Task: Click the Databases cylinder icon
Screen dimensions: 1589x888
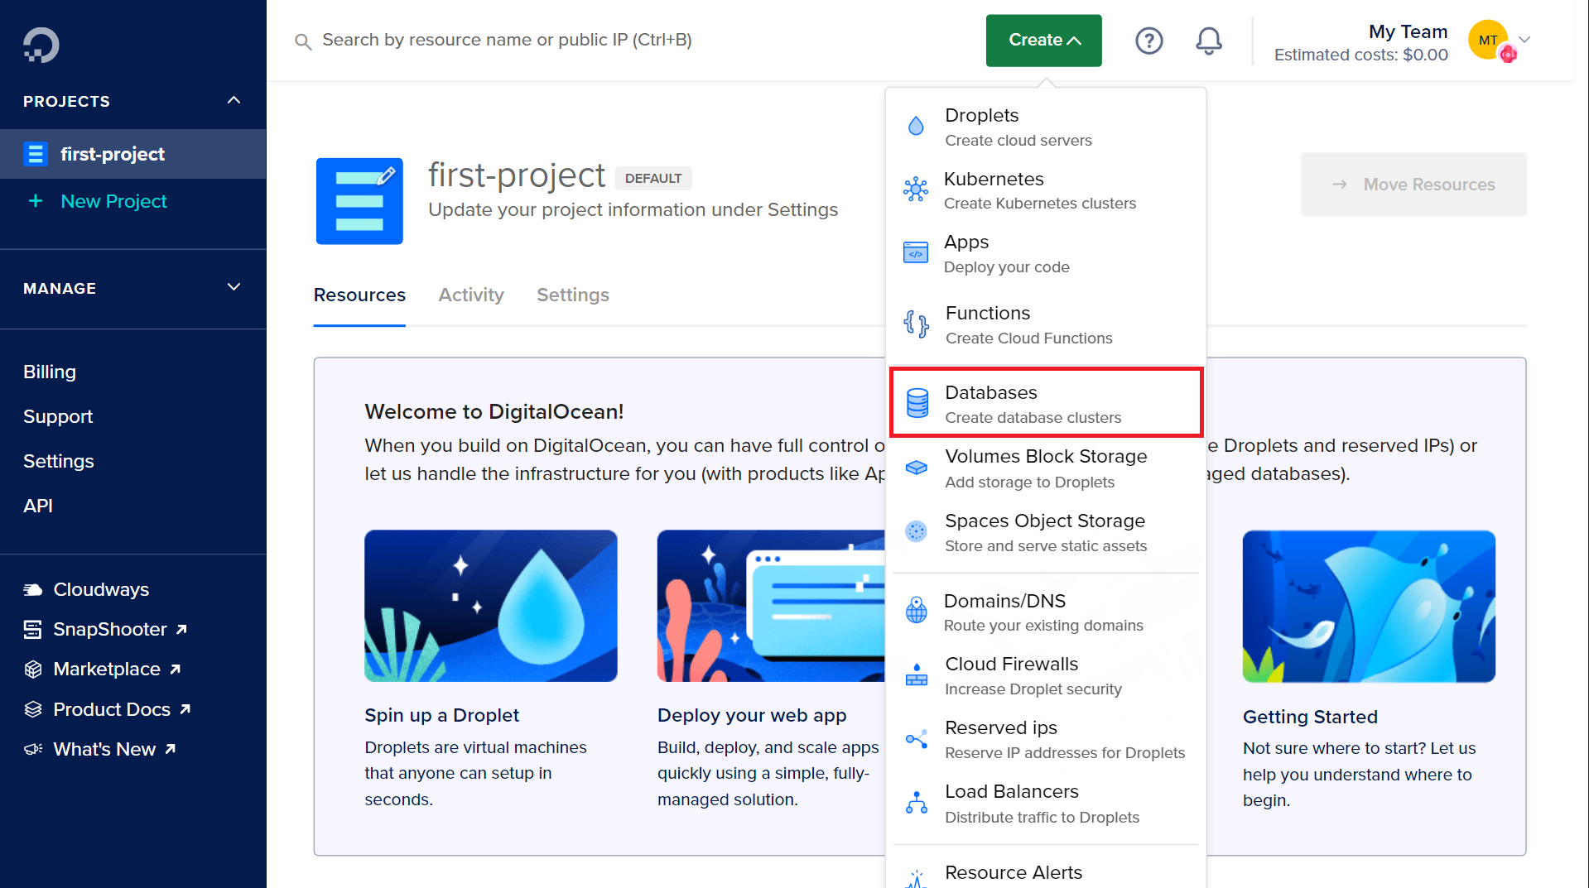Action: pyautogui.click(x=917, y=403)
